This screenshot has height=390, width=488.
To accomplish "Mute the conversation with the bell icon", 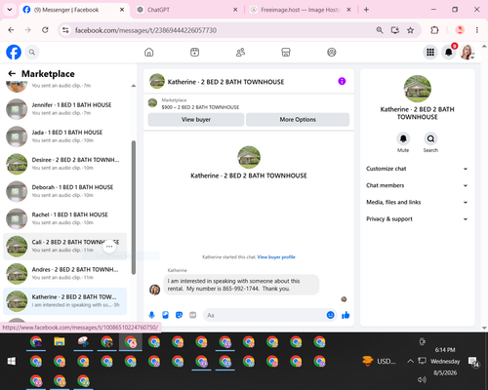I will 403,138.
